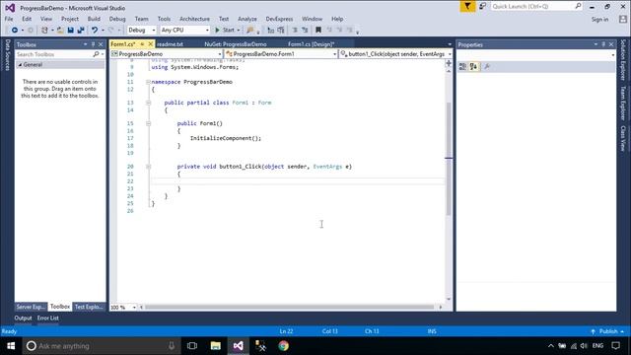Toggle pin on the Form1.cs* tab
The image size is (631, 355).
click(142, 43)
